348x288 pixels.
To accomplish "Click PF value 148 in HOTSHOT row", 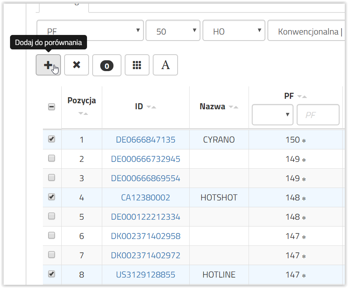I will coord(293,198).
